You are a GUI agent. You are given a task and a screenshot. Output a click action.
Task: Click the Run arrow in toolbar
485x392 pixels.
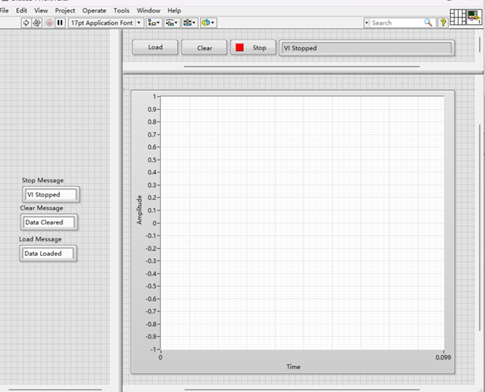click(x=25, y=23)
